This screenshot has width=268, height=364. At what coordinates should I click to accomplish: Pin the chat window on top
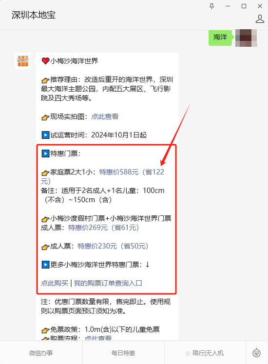pyautogui.click(x=211, y=6)
